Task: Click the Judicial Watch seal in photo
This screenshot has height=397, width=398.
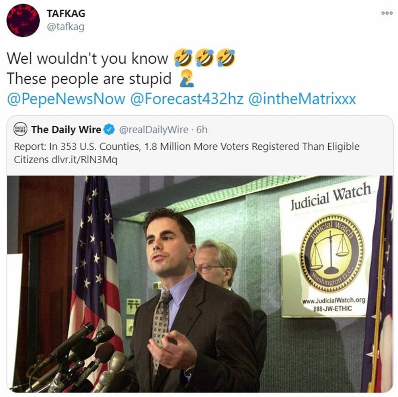Action: point(332,254)
